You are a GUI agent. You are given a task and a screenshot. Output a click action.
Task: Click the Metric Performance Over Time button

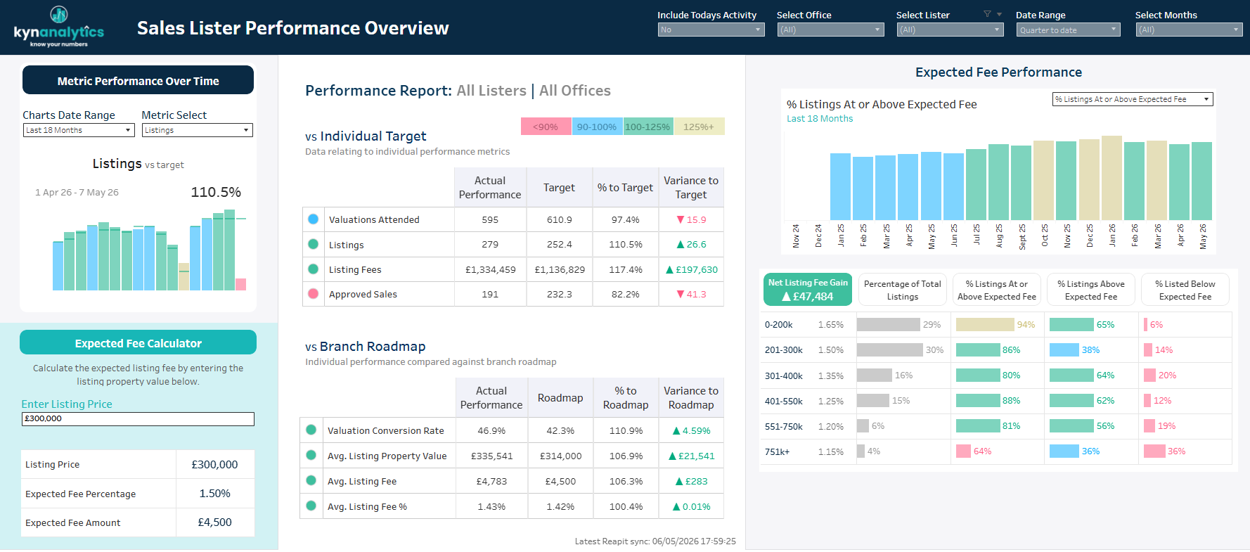tap(138, 80)
